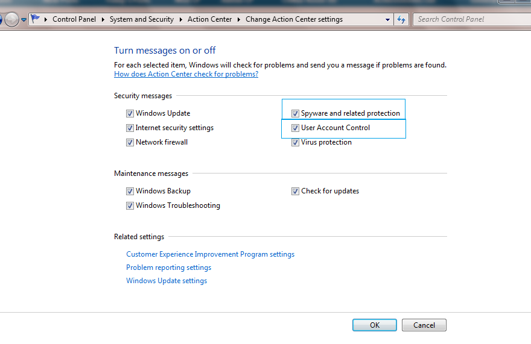Viewport: 531px width, 344px height.
Task: Click the Search Control Panel field
Action: [x=472, y=19]
